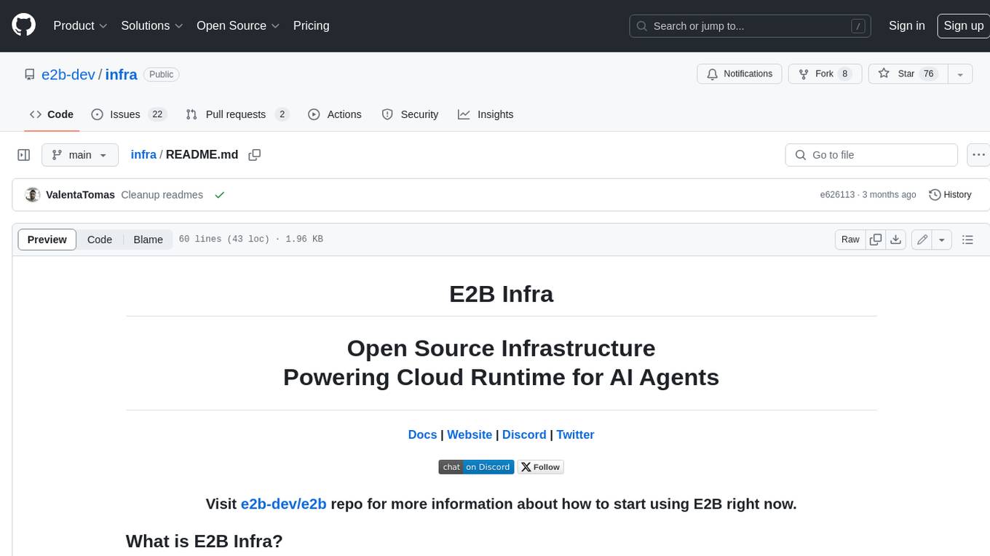Viewport: 990px width, 556px height.
Task: Open the infra repository link
Action: pos(122,74)
